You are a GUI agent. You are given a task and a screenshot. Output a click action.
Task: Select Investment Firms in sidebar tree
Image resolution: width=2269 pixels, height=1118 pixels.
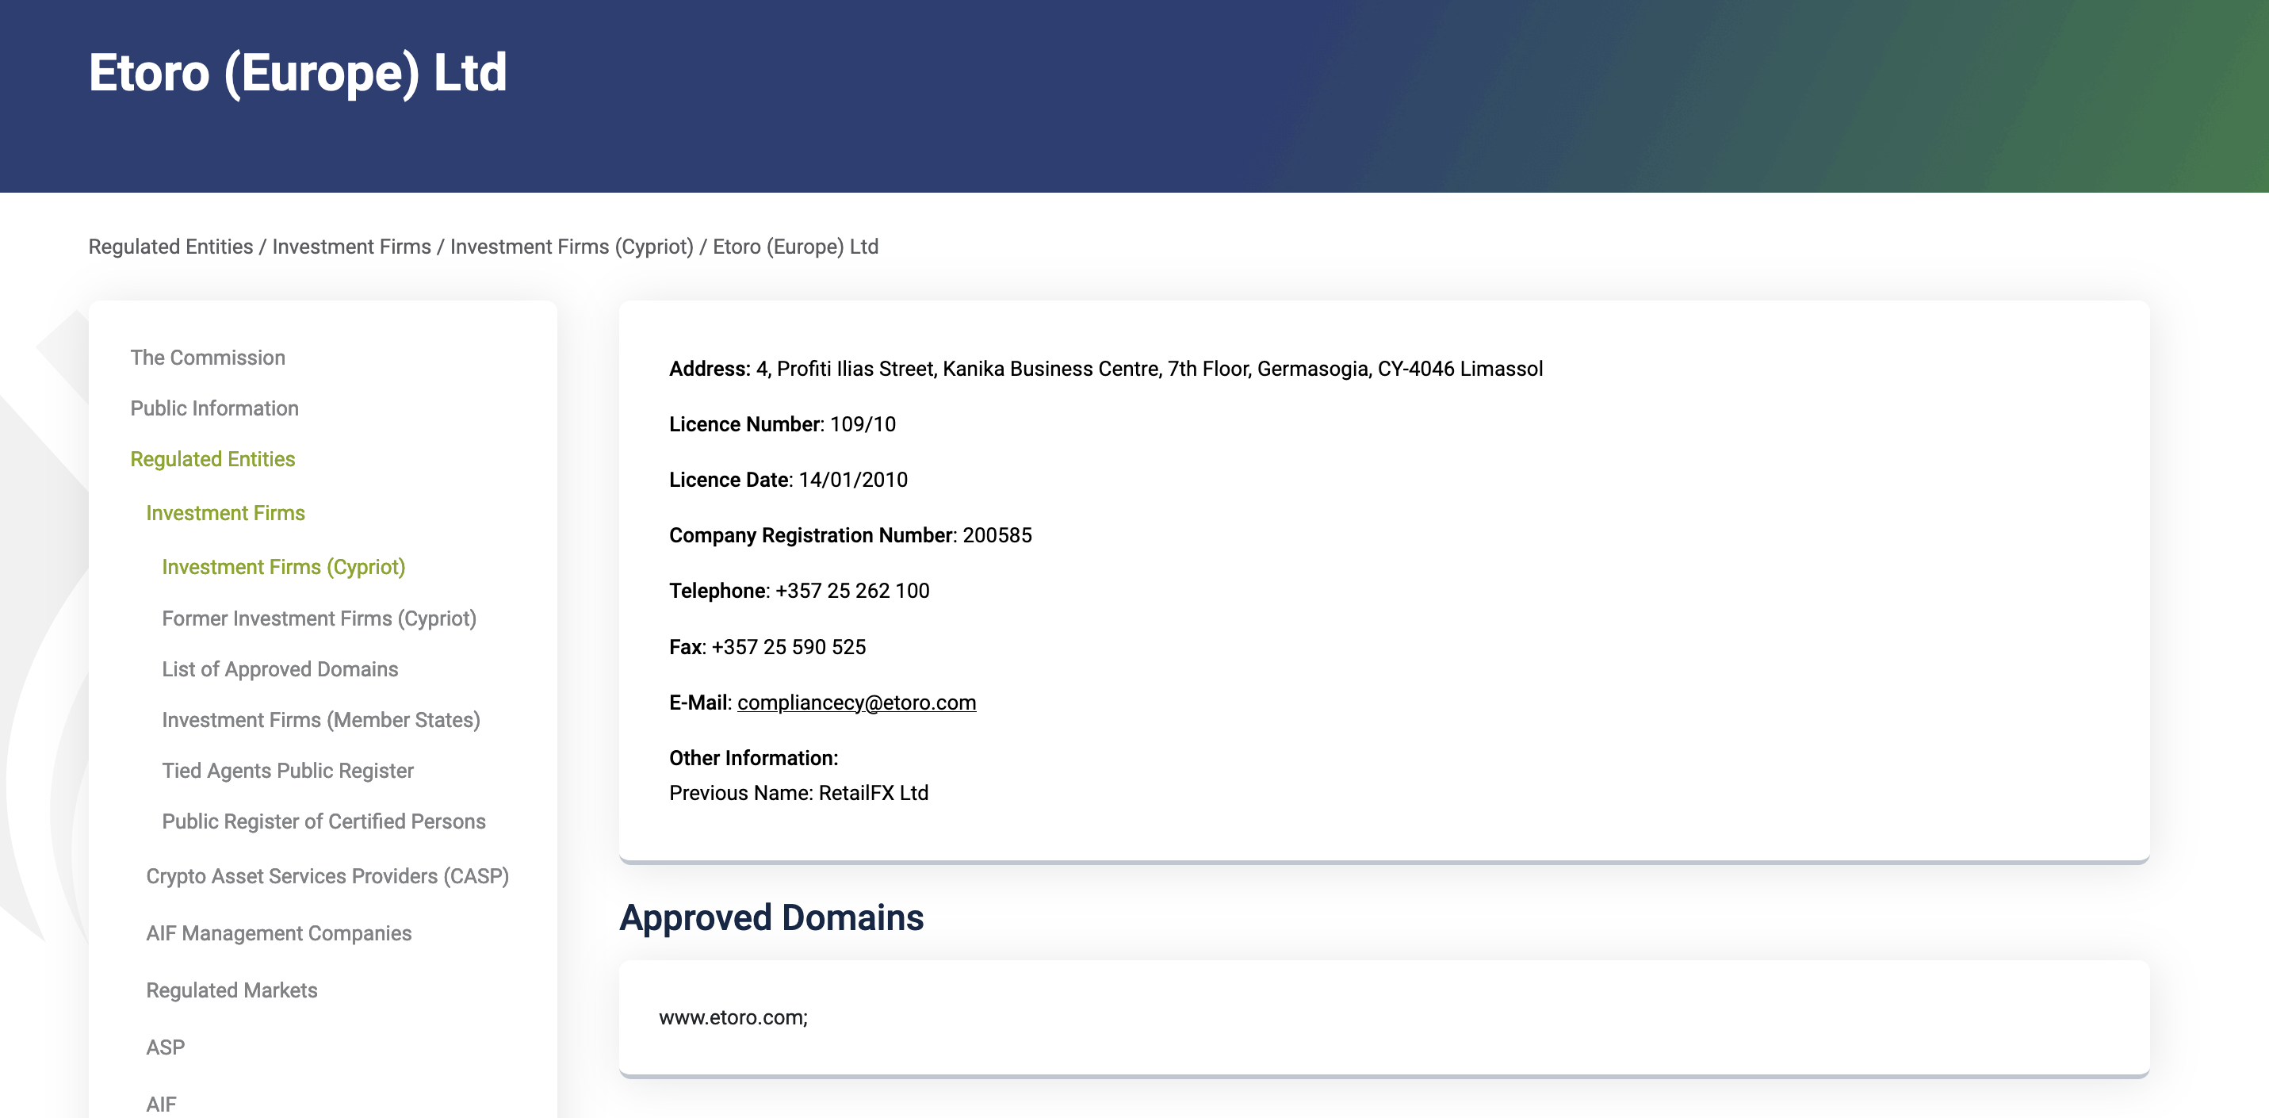pyautogui.click(x=224, y=513)
